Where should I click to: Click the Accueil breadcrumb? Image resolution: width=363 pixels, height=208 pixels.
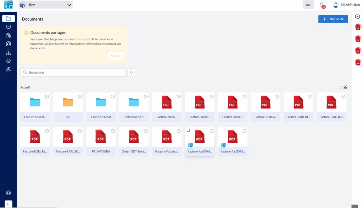pos(25,87)
